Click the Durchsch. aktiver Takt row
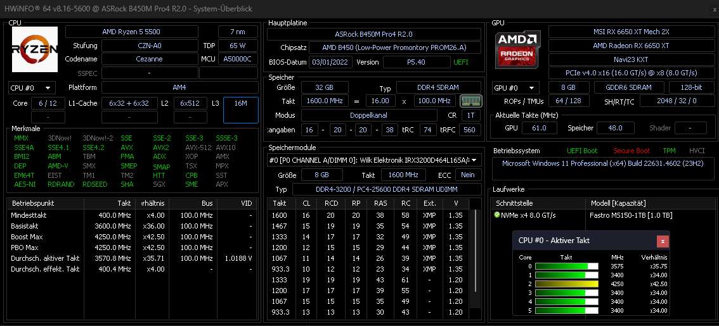This screenshot has height=326, width=719. point(132,258)
